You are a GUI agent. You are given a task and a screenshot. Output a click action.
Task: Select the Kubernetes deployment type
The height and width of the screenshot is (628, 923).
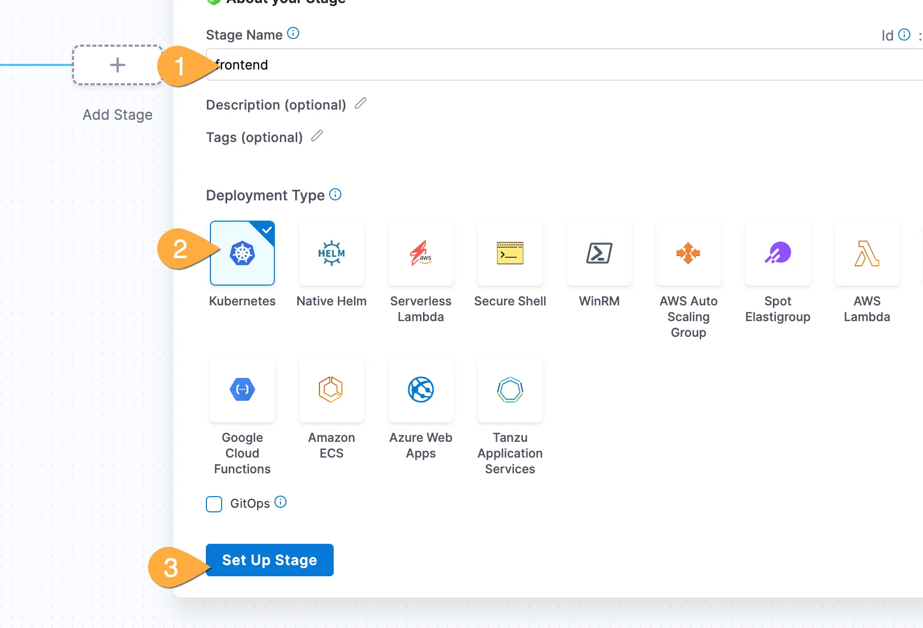tap(242, 253)
